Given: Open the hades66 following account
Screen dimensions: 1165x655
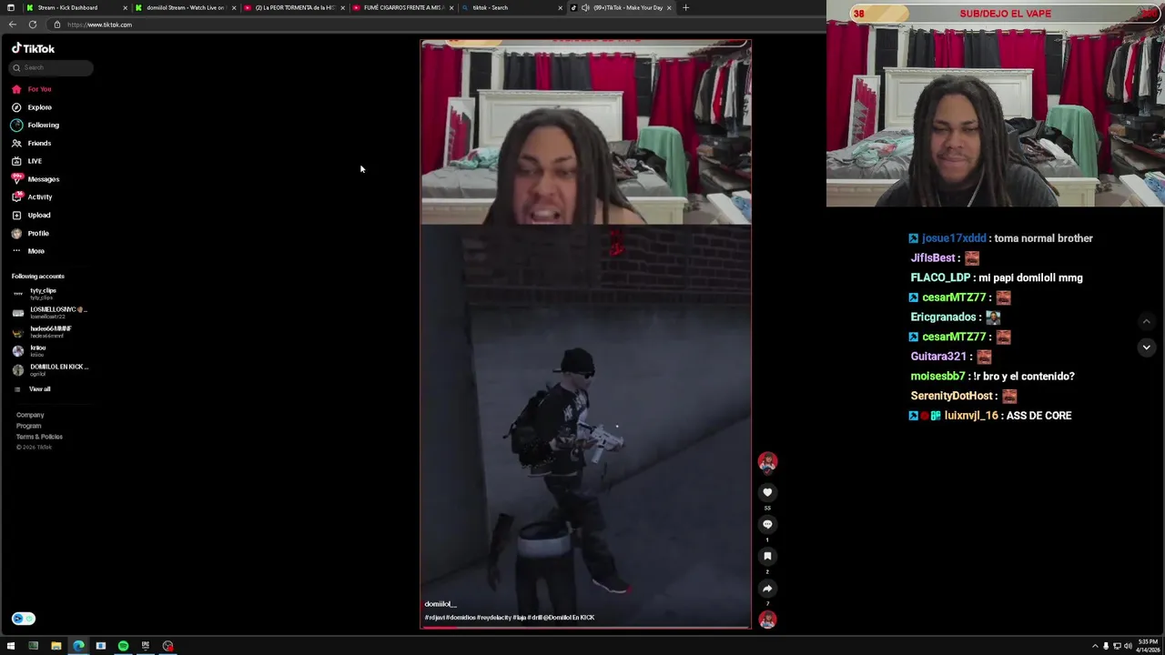Looking at the screenshot, I should click(x=43, y=331).
